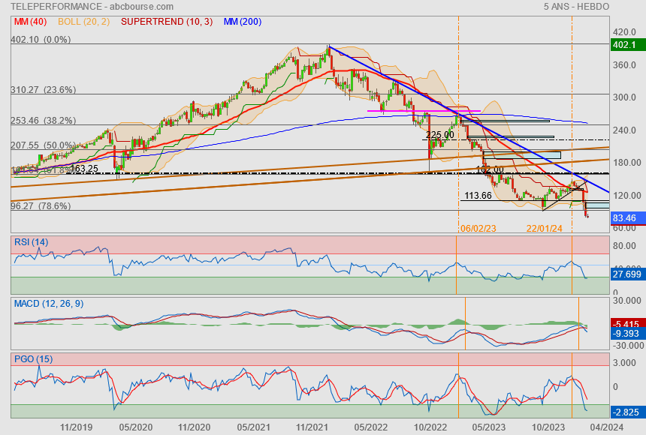The height and width of the screenshot is (435, 646).
Task: Click the 310.27 (23.6%) Fibonacci label
Action: (x=44, y=90)
